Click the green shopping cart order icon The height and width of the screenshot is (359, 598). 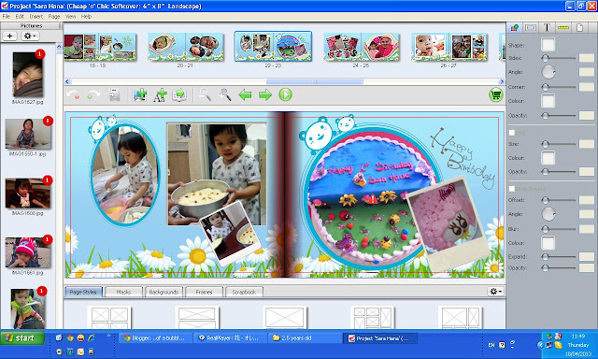[495, 94]
